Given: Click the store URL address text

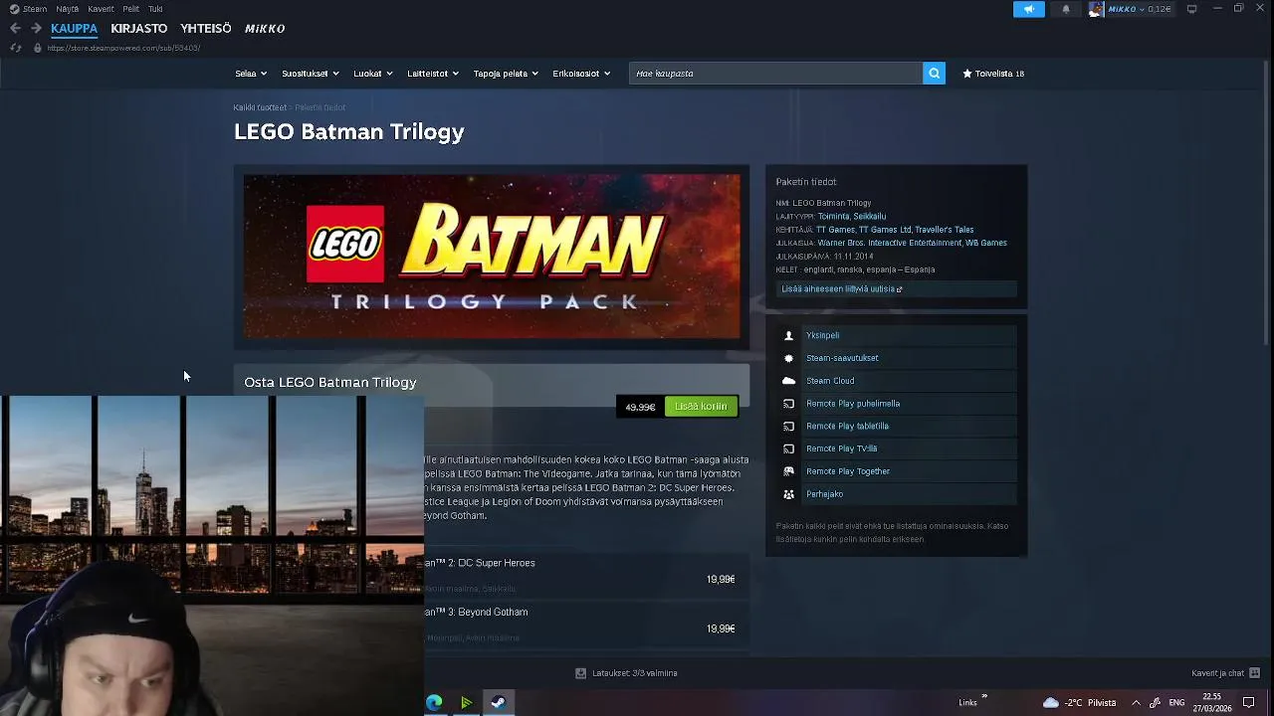Looking at the screenshot, I should (x=123, y=48).
